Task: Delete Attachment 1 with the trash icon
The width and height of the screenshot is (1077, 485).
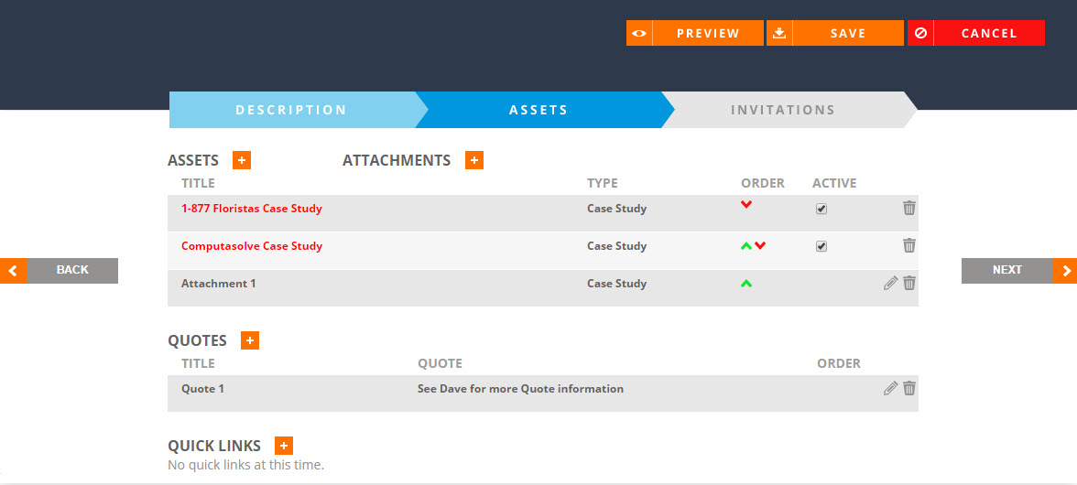Action: (x=909, y=283)
